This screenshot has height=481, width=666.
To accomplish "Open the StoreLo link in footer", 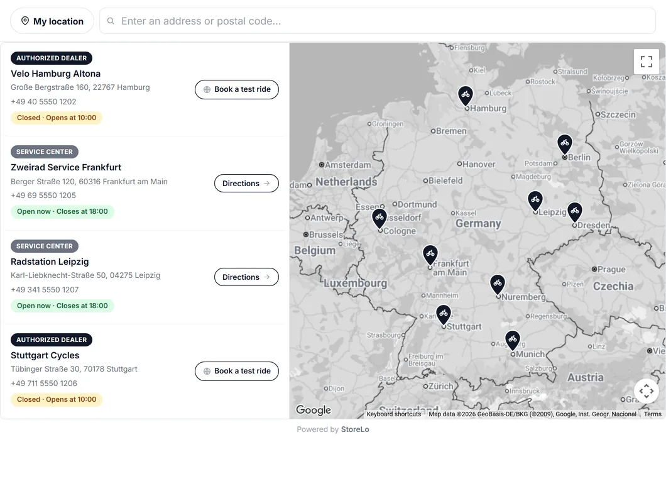I will 355,429.
